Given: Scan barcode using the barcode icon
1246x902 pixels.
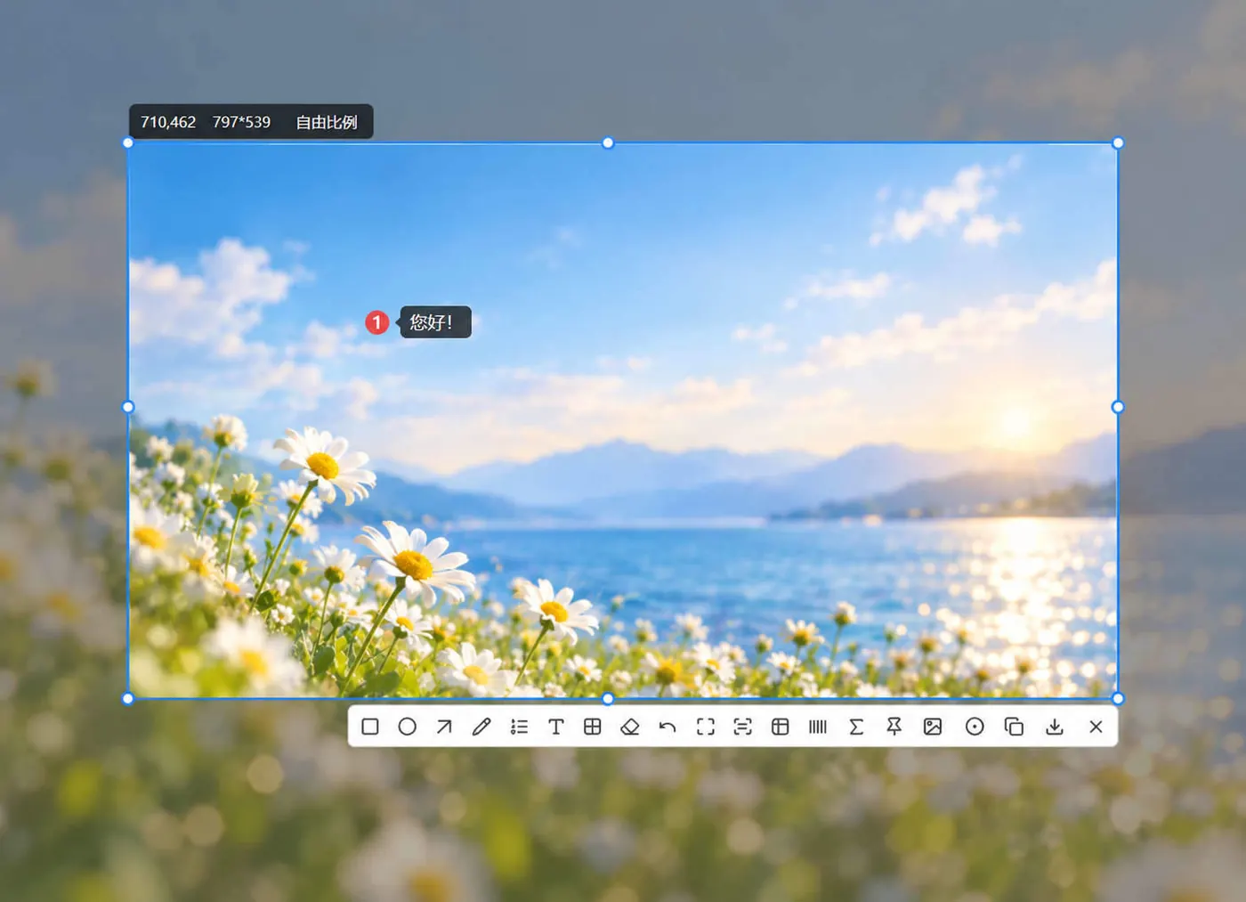Looking at the screenshot, I should (818, 727).
